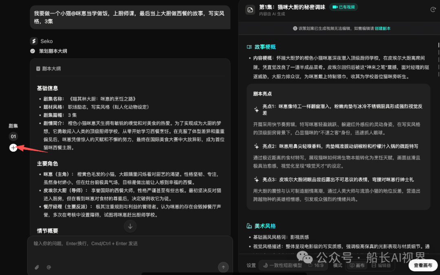Viewport: 440px width, 275px height.
Task: Switch mode to 编辑器
Action: click(x=381, y=265)
